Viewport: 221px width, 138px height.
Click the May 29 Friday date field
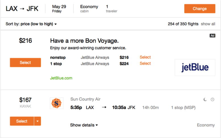point(59,9)
